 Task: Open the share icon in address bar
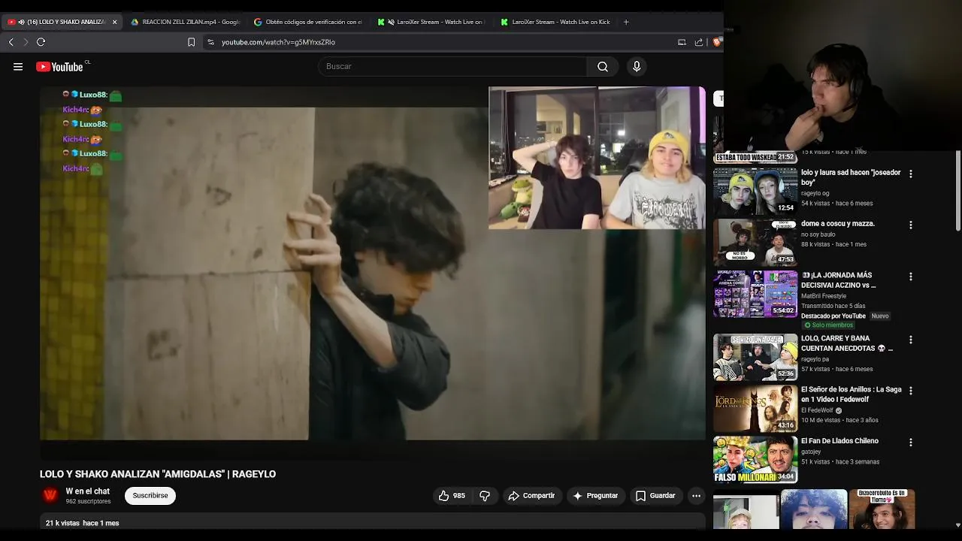coord(699,42)
